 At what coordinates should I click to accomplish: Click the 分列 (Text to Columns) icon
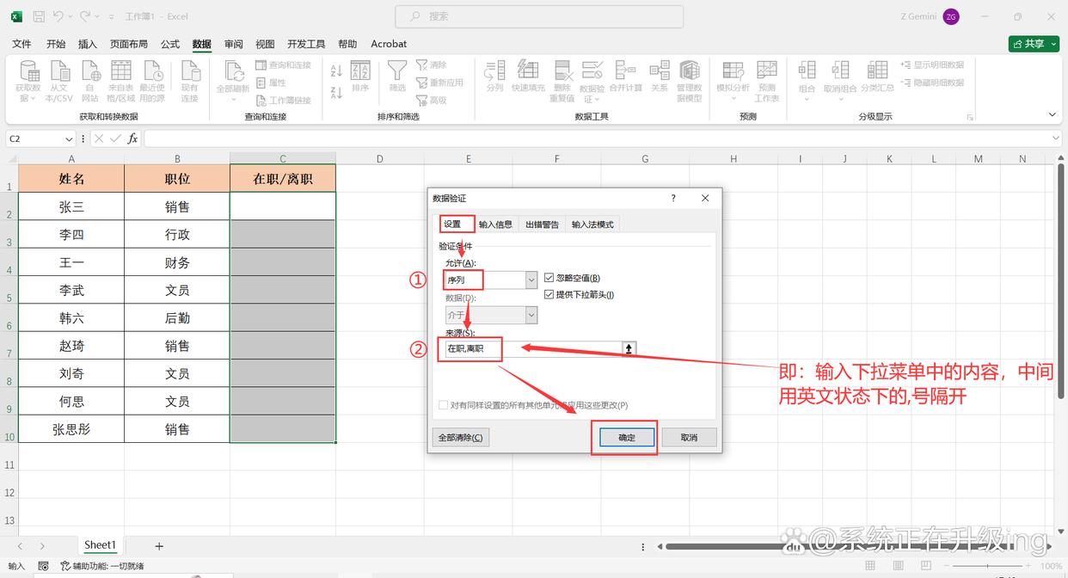[494, 71]
